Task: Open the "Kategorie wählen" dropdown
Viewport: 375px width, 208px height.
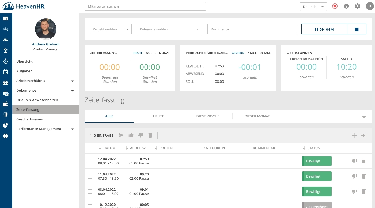Action: [169, 29]
